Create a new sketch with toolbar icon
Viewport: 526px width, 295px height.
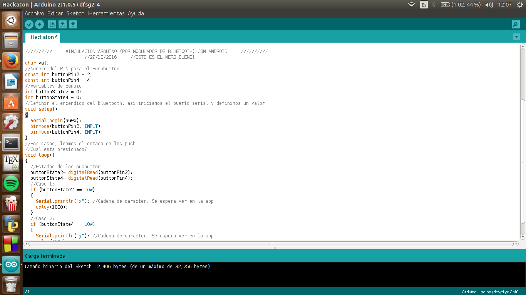click(52, 25)
